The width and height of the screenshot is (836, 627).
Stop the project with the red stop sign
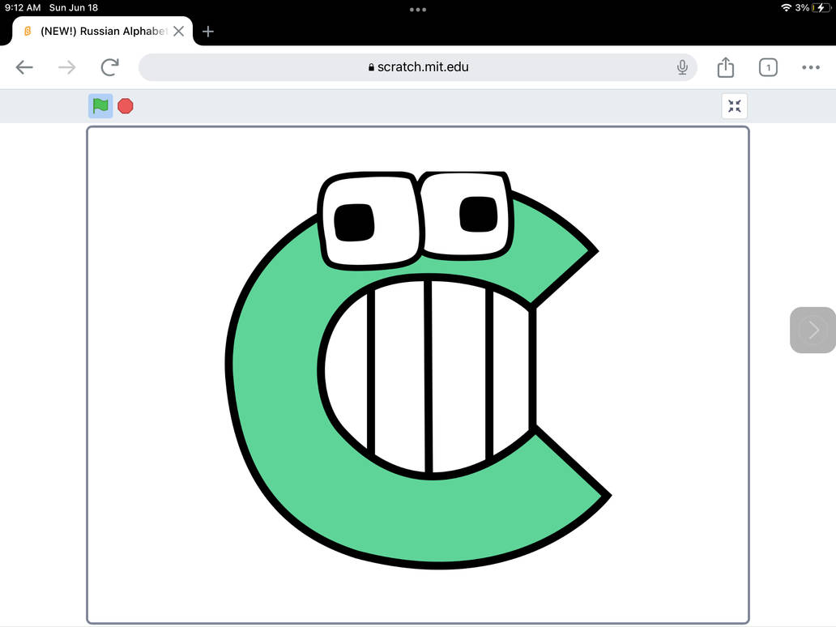pyautogui.click(x=126, y=106)
